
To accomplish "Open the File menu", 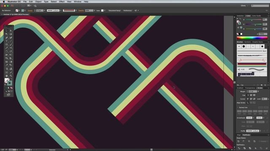I will (x=25, y=2).
